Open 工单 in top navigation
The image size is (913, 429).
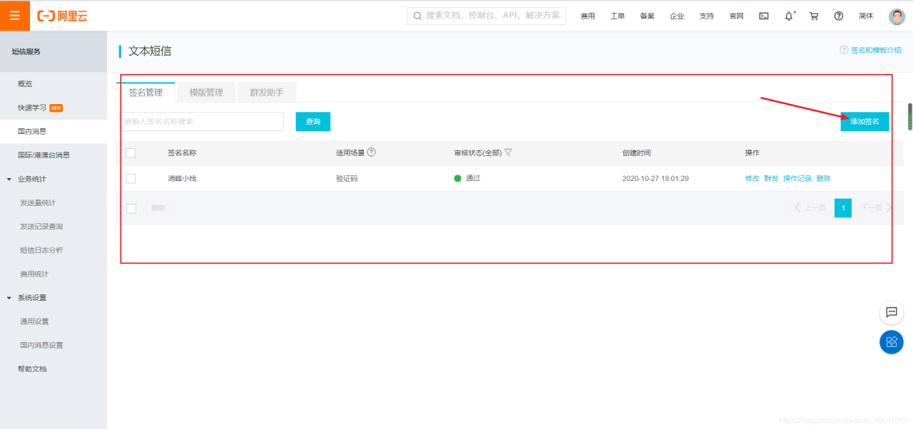click(x=618, y=16)
